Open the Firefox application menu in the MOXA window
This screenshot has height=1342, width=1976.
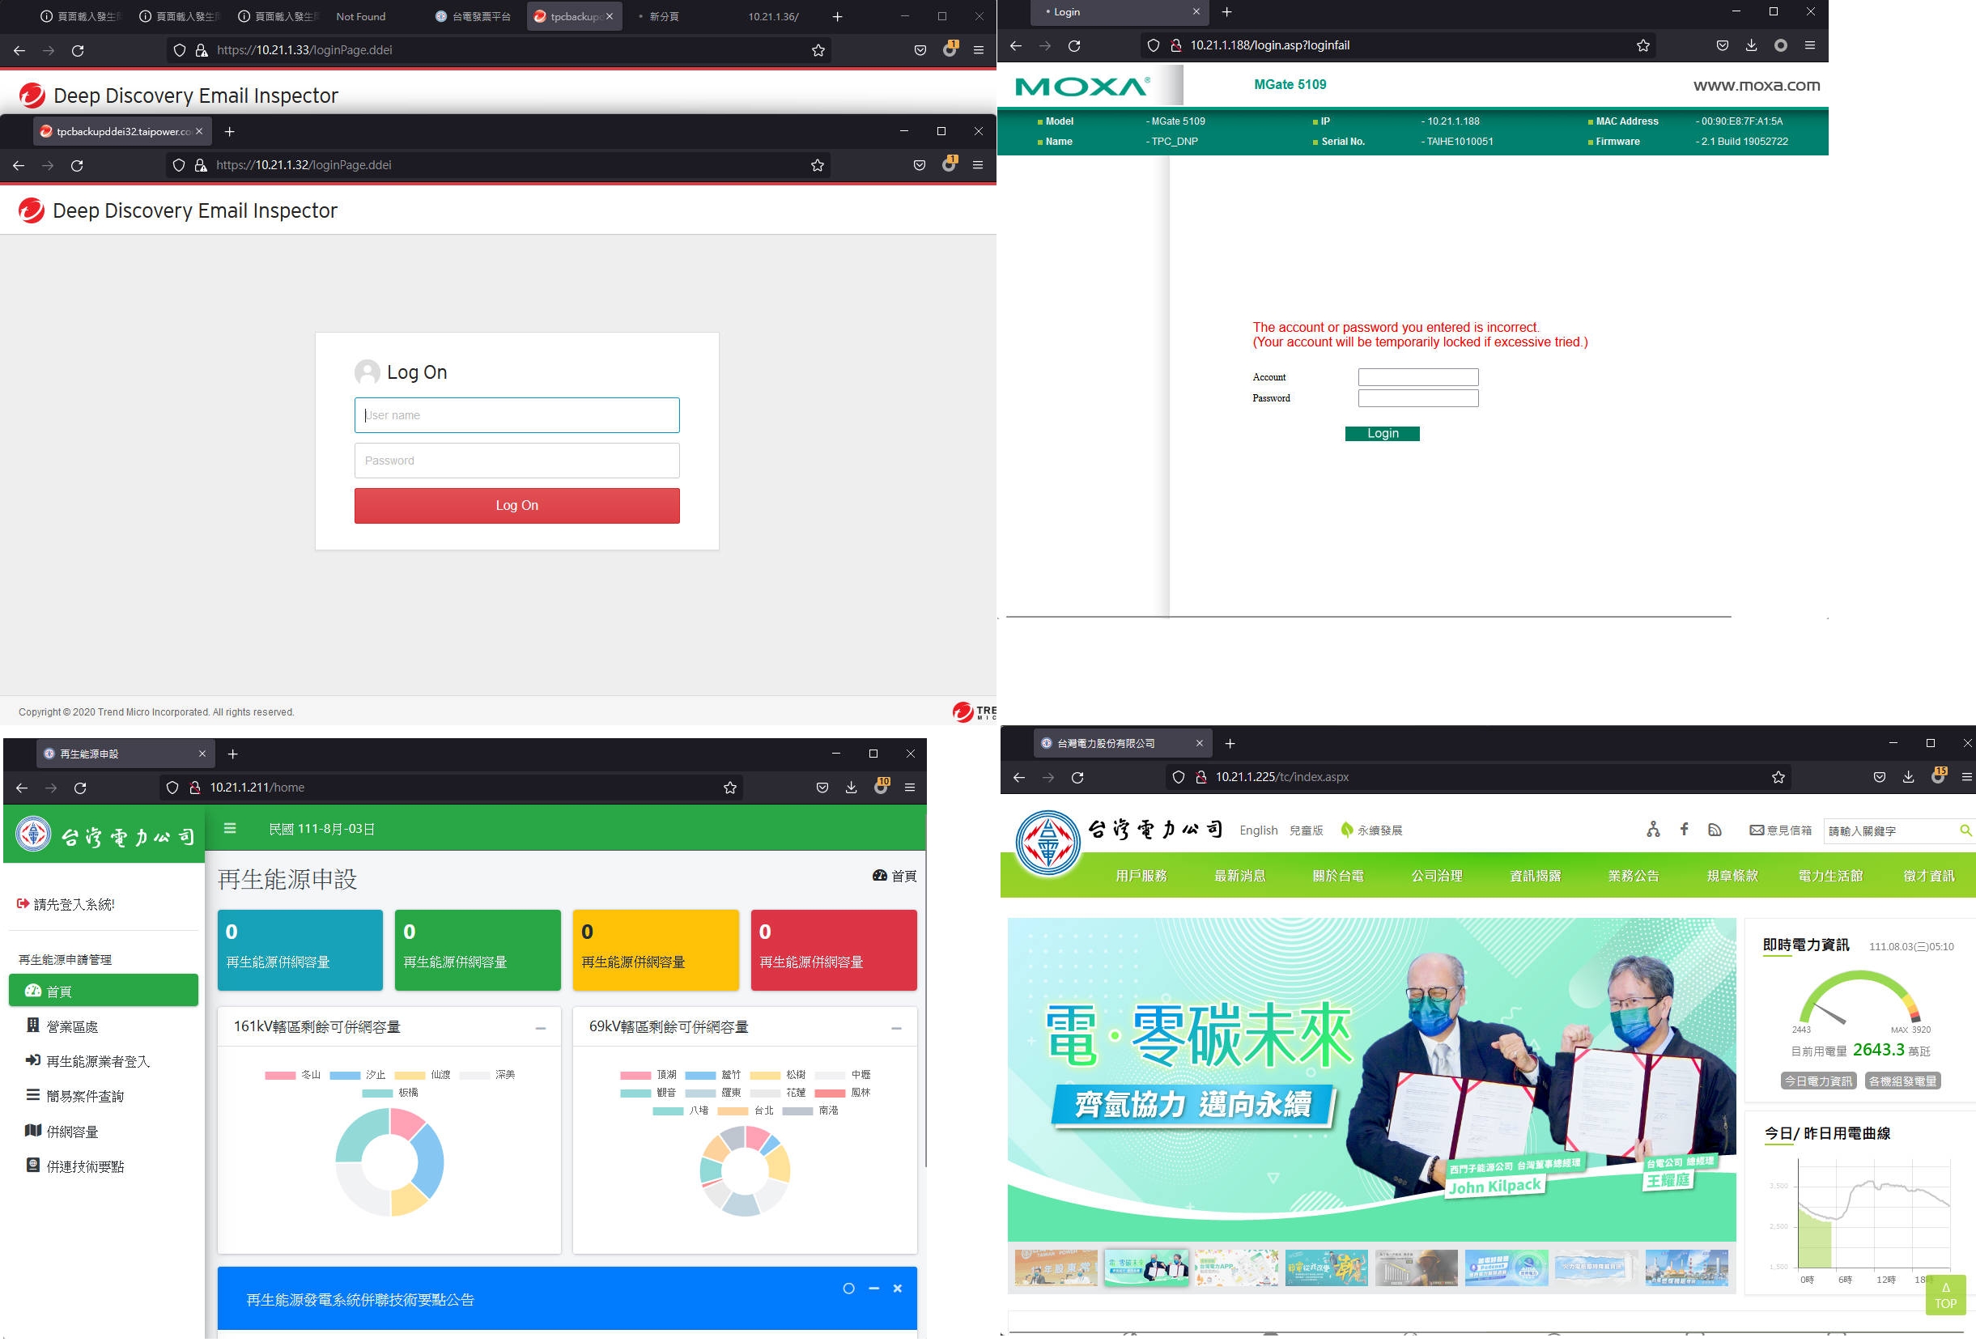(1809, 46)
